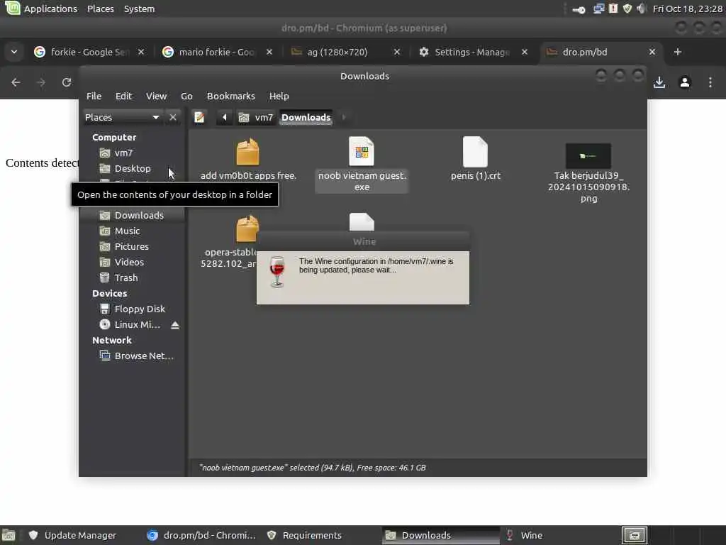This screenshot has width=726, height=545.
Task: Close the Places sidebar pane
Action: tap(173, 117)
